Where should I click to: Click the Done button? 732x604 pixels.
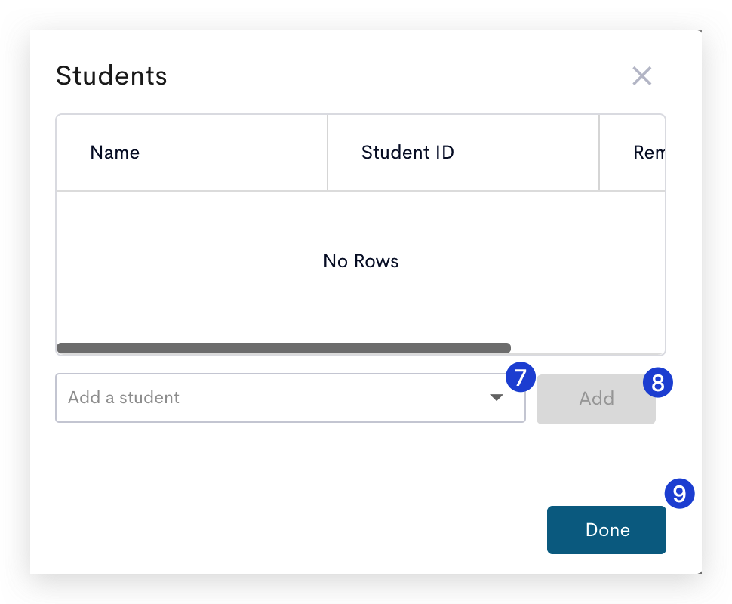[x=607, y=530]
